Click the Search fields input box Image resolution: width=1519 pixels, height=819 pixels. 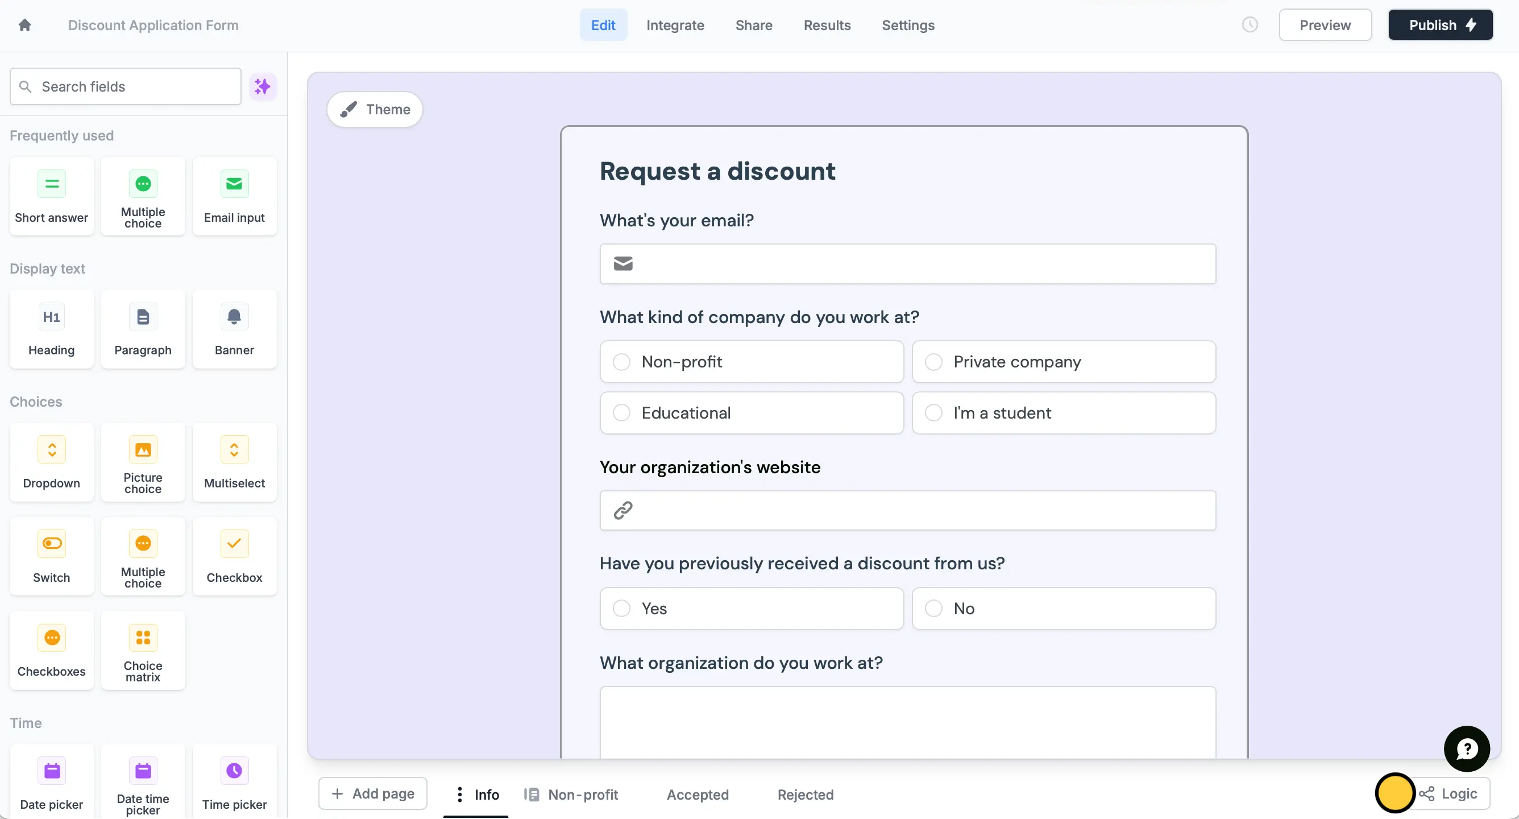click(x=125, y=86)
